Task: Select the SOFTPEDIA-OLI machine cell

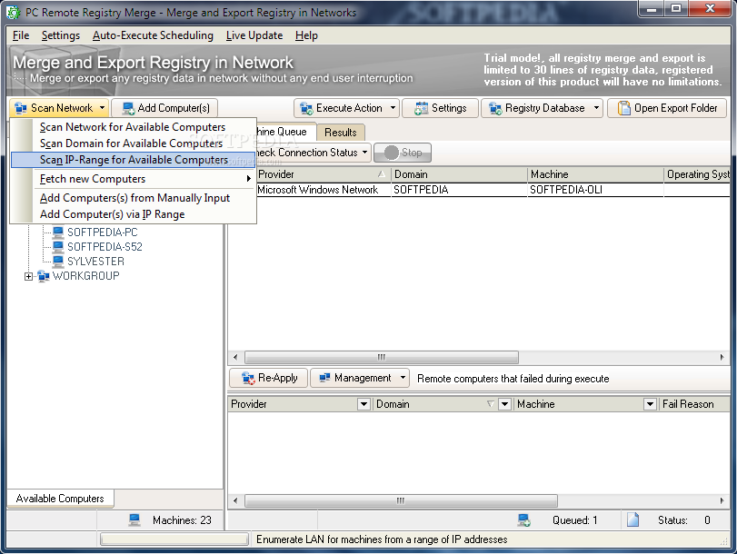Action: (595, 190)
